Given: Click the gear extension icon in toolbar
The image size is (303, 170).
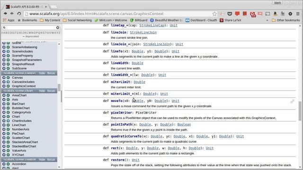Looking at the screenshot, I should [290, 14].
